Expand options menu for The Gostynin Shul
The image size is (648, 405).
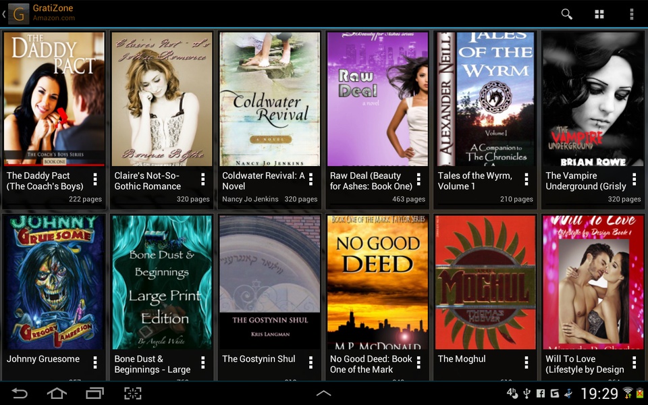tap(310, 362)
